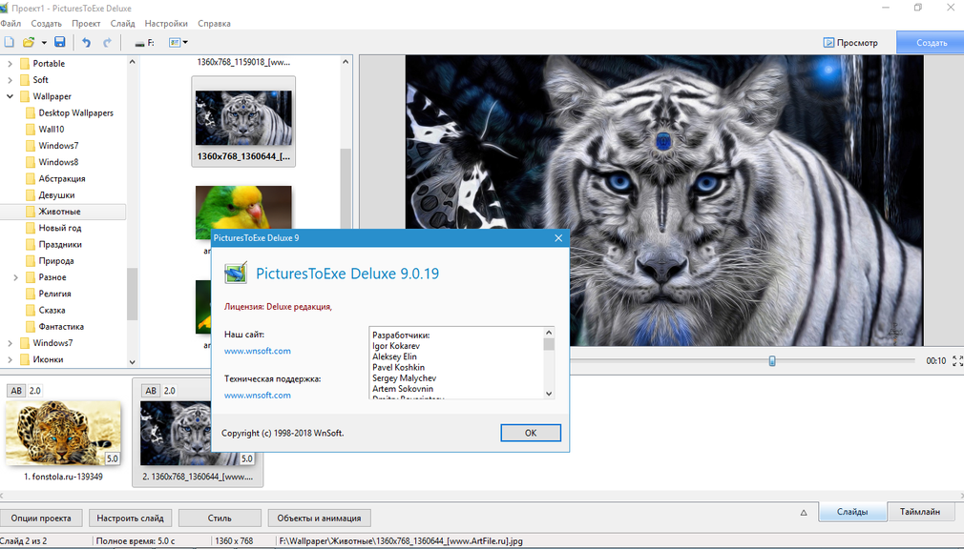Viewport: 964px width, 549px height.
Task: Collapse the Wallpaper folder
Action: click(x=10, y=96)
